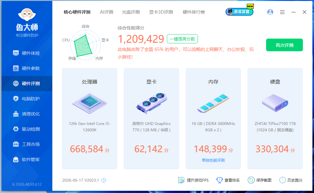314x193 pixels.
Task: Open 软件管家 in the sidebar
Action: pos(27,159)
